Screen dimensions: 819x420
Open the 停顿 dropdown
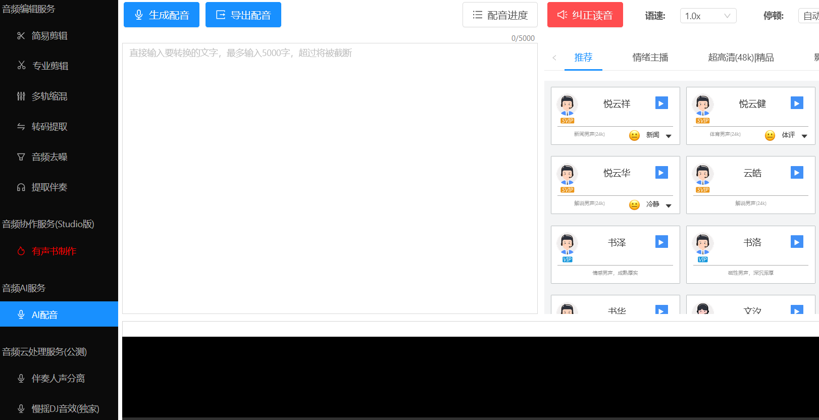[808, 16]
